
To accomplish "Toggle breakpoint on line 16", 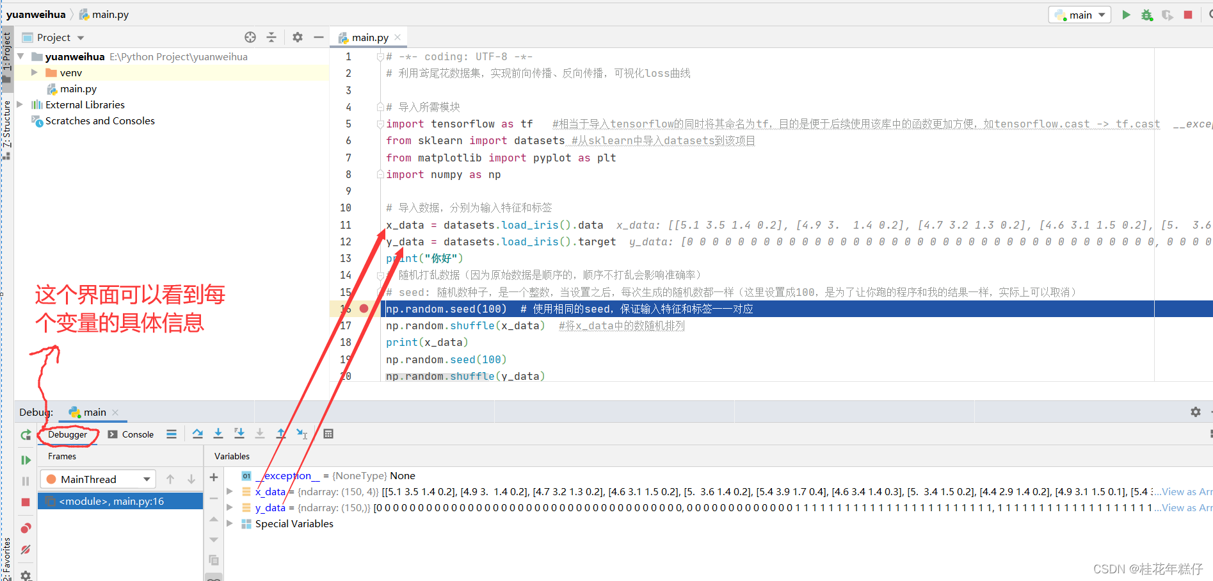I will [x=364, y=309].
